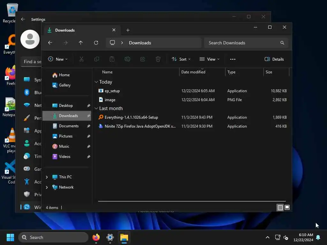Switch to details list view icon in status bar

280,207
